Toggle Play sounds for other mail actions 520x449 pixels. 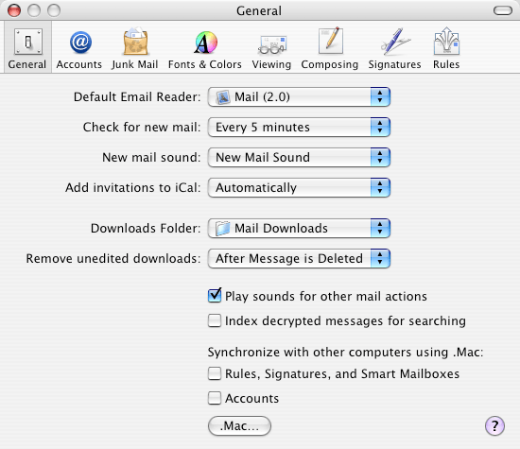215,296
